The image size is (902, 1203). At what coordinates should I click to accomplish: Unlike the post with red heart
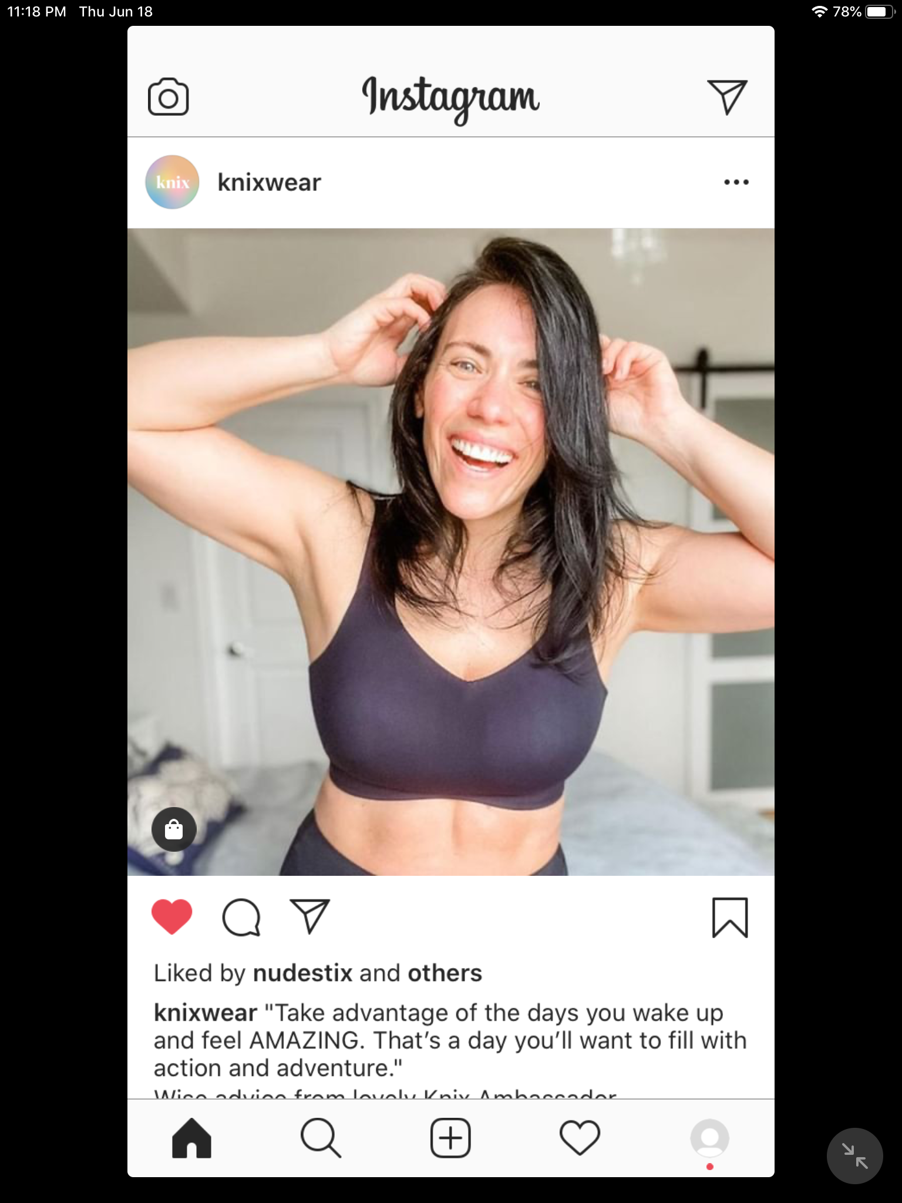pos(172,916)
